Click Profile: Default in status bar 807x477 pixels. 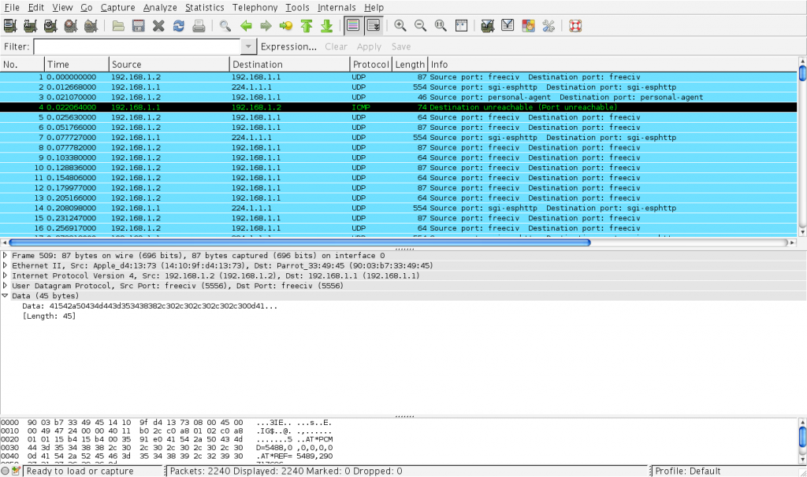pyautogui.click(x=687, y=471)
